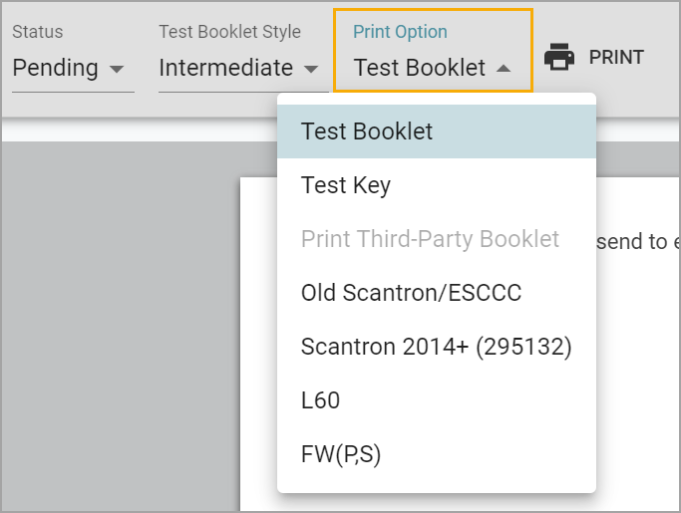Viewport: 681px width, 513px height.
Task: Collapse the Print Option up arrow
Action: tap(504, 68)
